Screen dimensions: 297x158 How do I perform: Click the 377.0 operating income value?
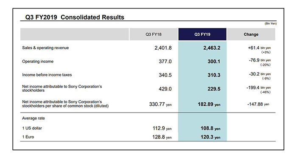click(165, 62)
